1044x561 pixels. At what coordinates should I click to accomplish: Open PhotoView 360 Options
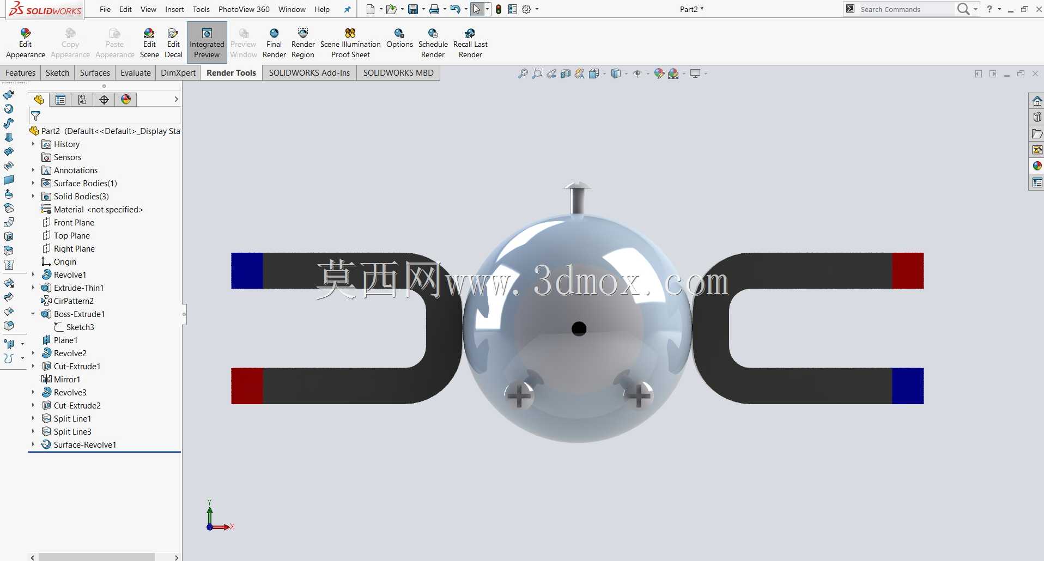click(399, 39)
